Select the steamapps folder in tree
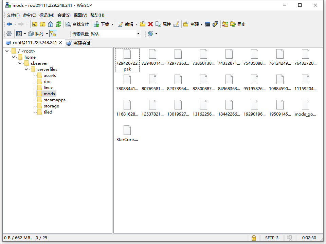 [54, 100]
